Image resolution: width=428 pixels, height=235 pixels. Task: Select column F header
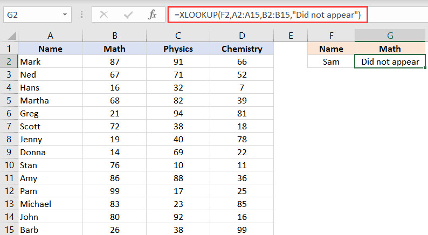331,36
